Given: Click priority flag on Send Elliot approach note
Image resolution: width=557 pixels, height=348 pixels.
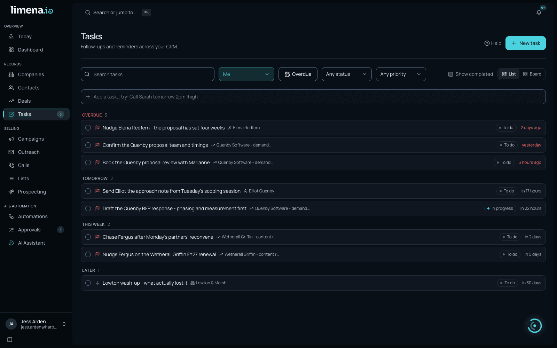Looking at the screenshot, I should pos(97,191).
